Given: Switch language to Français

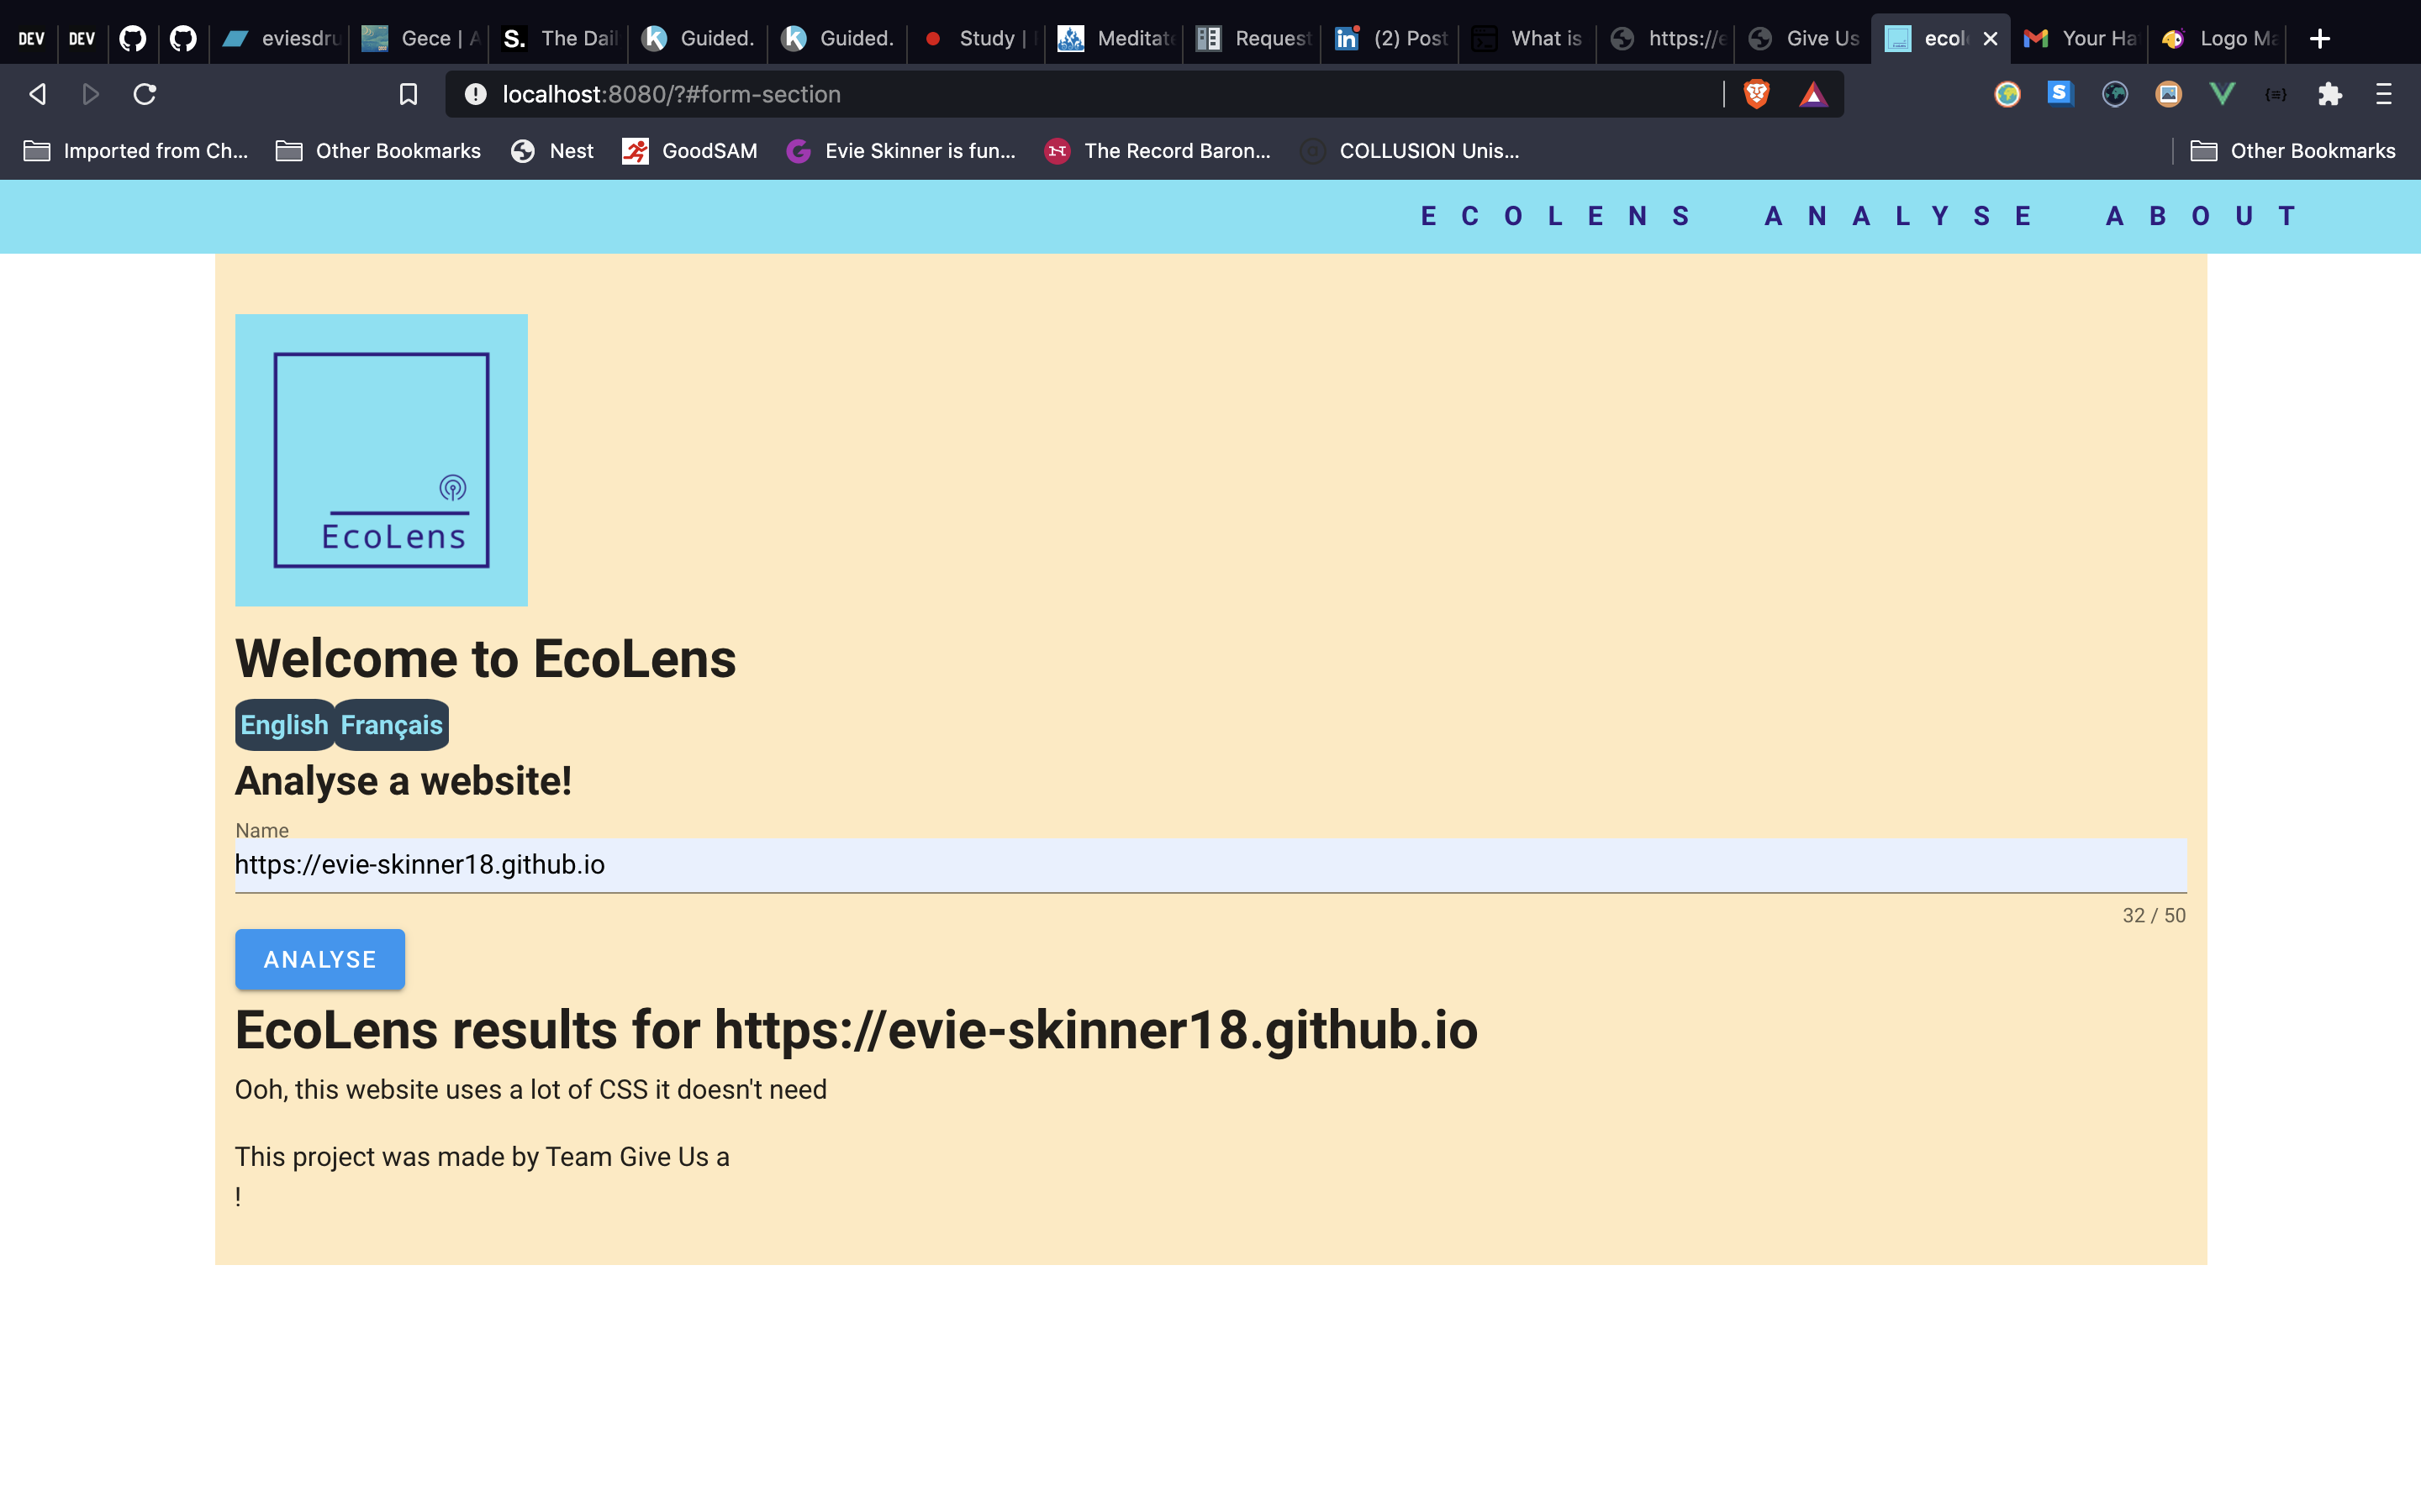Looking at the screenshot, I should [x=391, y=725].
